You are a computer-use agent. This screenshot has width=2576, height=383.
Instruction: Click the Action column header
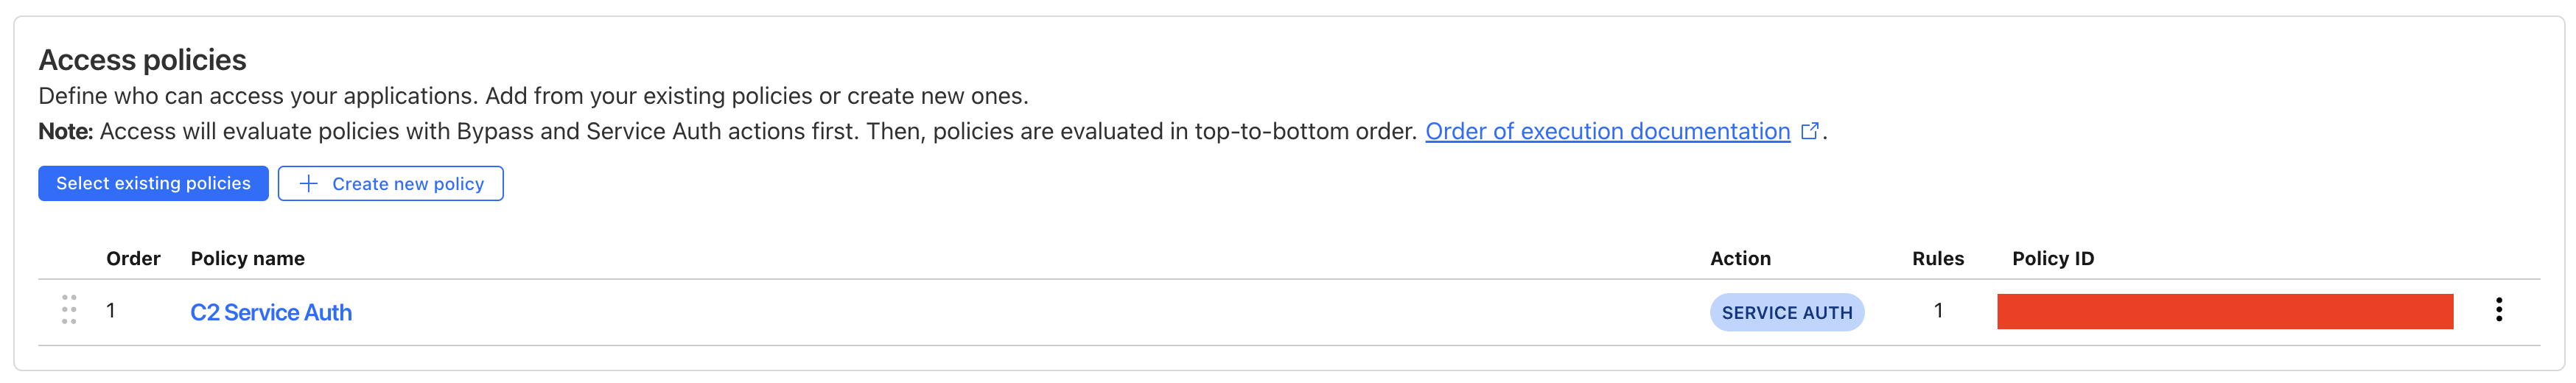point(1740,258)
